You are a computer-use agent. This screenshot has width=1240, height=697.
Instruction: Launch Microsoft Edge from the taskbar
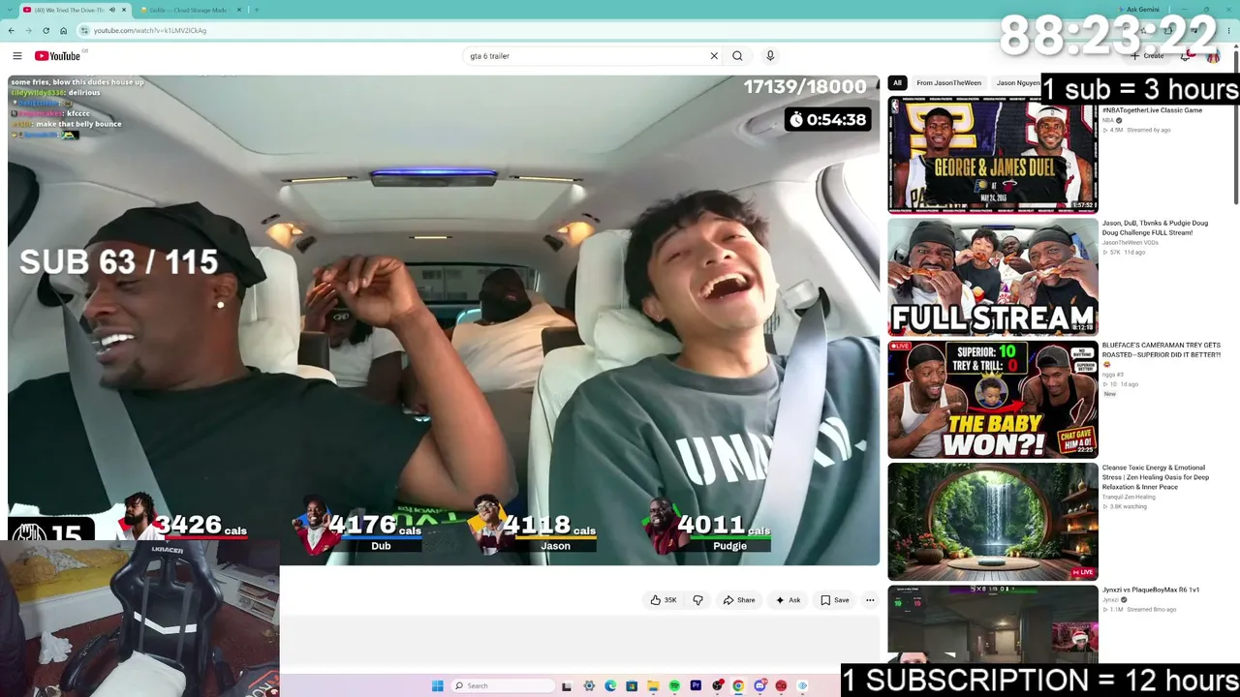[610, 685]
